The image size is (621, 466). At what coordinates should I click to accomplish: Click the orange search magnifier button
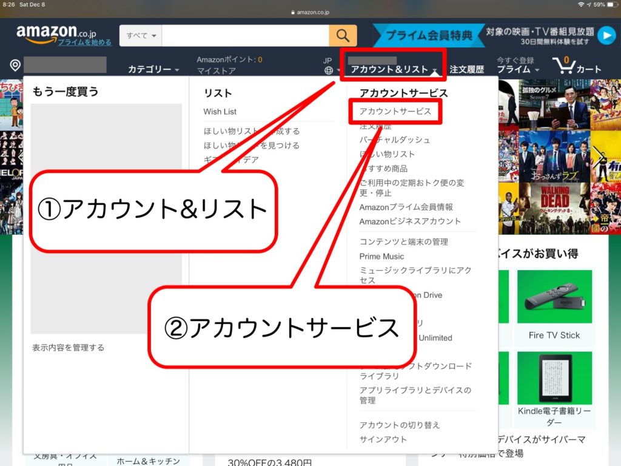click(343, 36)
